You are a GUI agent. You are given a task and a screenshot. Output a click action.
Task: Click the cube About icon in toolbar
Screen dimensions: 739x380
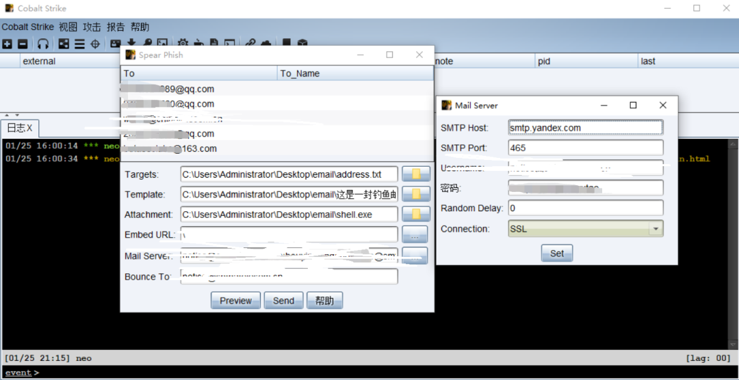point(302,42)
